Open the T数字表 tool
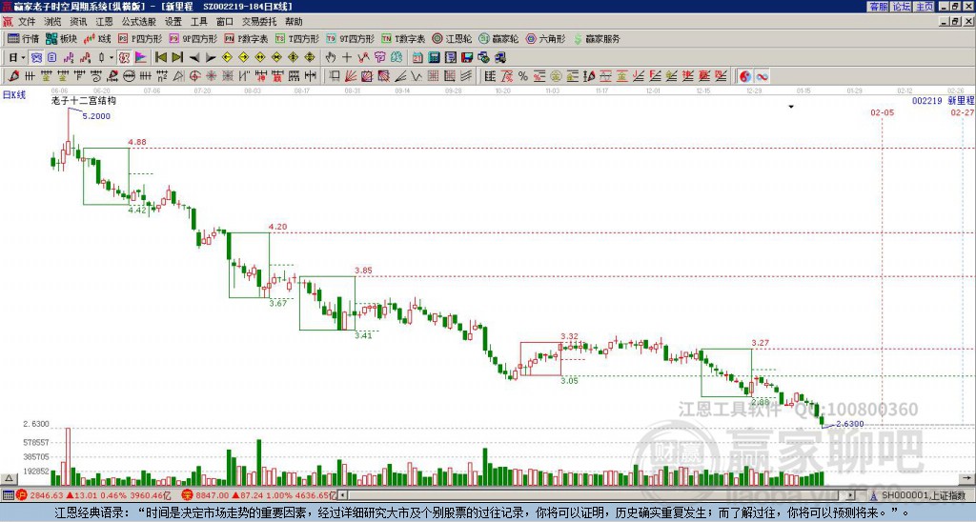 coord(403,38)
